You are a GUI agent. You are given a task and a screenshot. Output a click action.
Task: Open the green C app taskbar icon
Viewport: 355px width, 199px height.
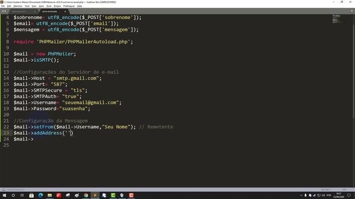(113, 195)
